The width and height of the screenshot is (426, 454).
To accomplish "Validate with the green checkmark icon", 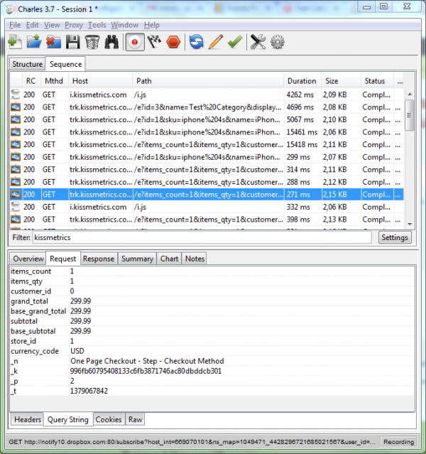I will coord(235,42).
